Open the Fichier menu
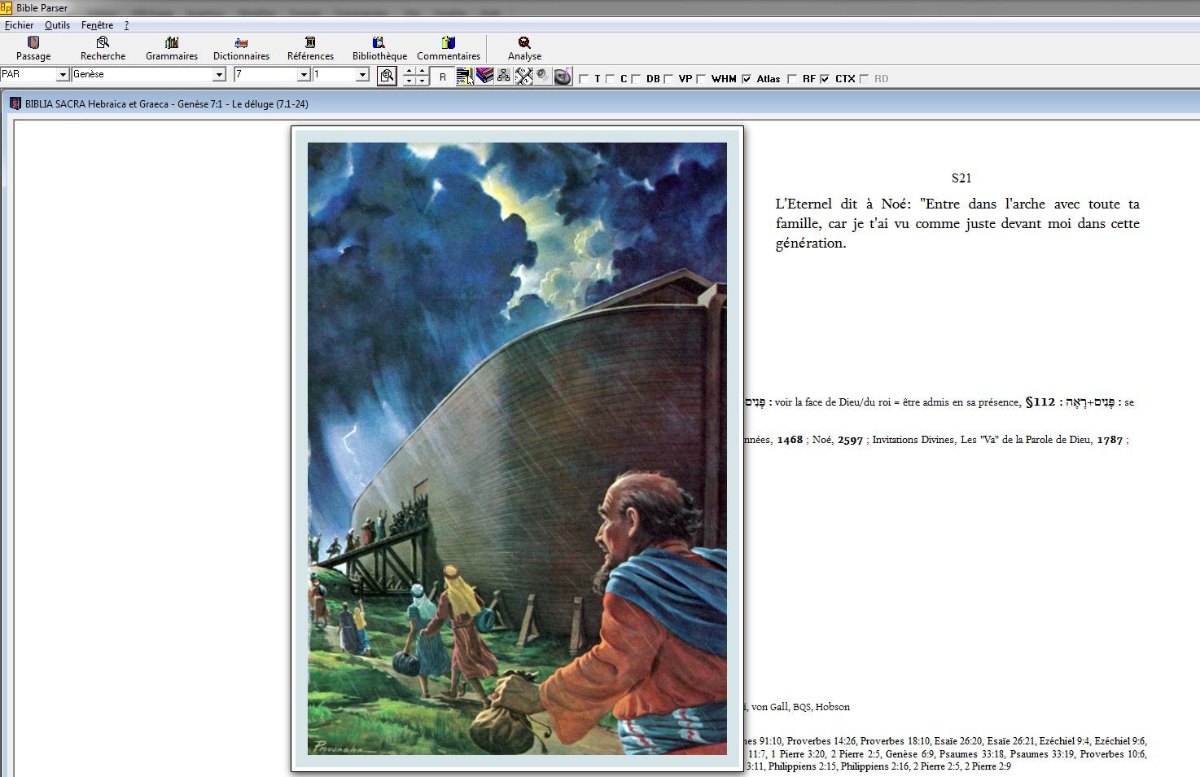 20,25
